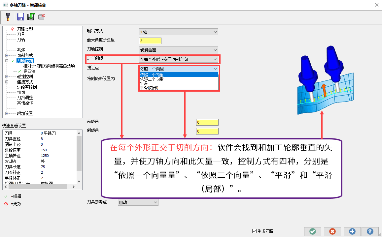Click the quick view scroll up arrow
382x237 pixels.
pos(79,133)
